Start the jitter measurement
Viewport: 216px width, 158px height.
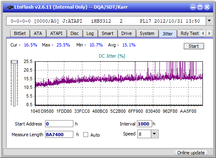(194, 46)
